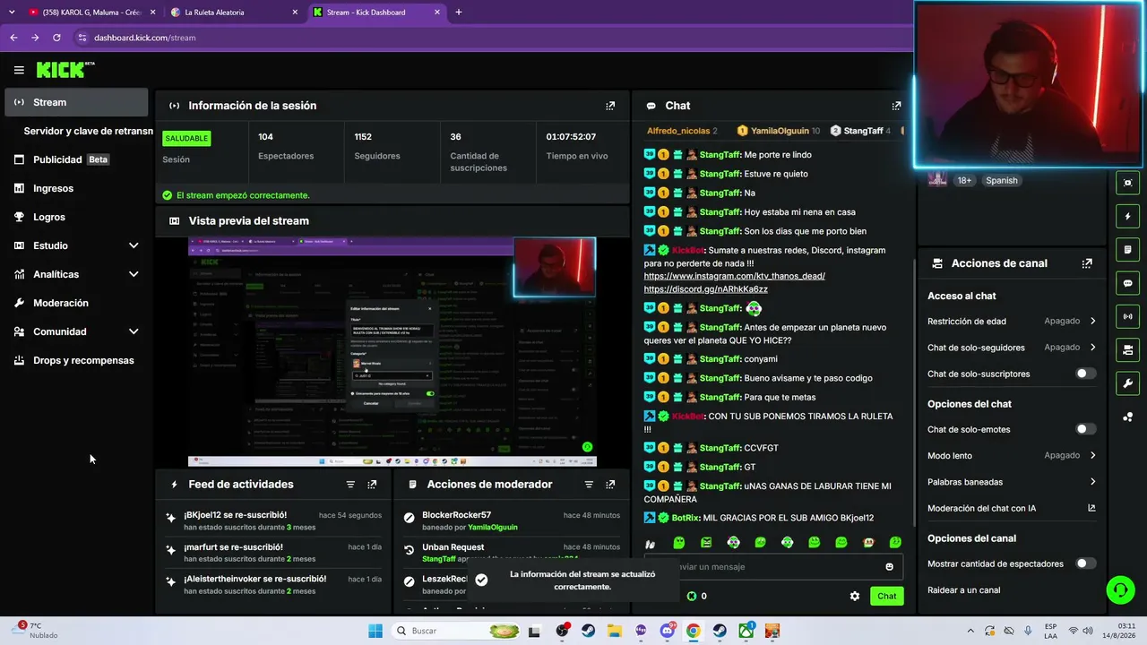The height and width of the screenshot is (645, 1147).
Task: Click the Enviar un mensaje input field
Action: point(772,566)
